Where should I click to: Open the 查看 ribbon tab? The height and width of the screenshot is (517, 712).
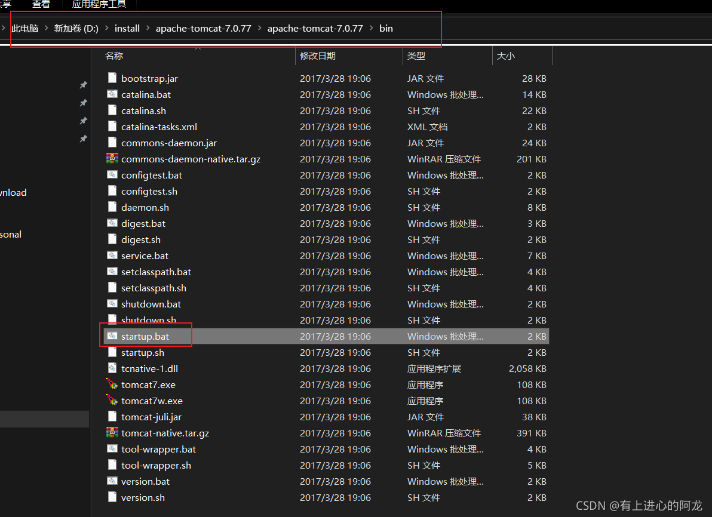coord(41,4)
